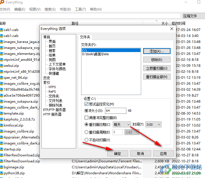Image resolution: width=205 pixels, height=178 pixels.
Task: Toggle 尝试监控变化(M) checkbox
Action: point(86,104)
